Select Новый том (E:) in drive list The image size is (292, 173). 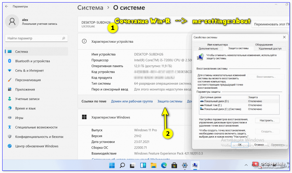tap(239, 105)
